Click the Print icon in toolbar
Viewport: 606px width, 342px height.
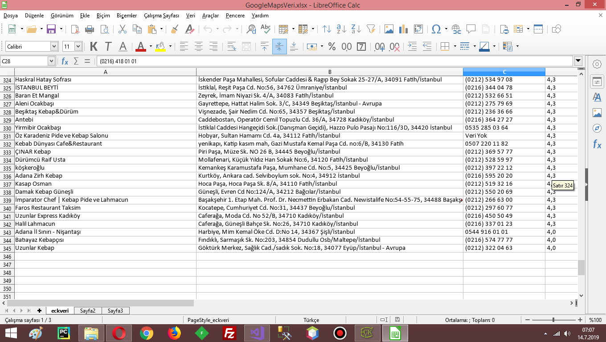coord(90,29)
